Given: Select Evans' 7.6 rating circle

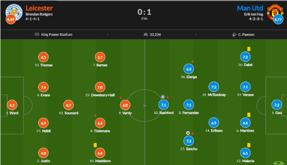Looking at the screenshot, I should pyautogui.click(x=43, y=87).
